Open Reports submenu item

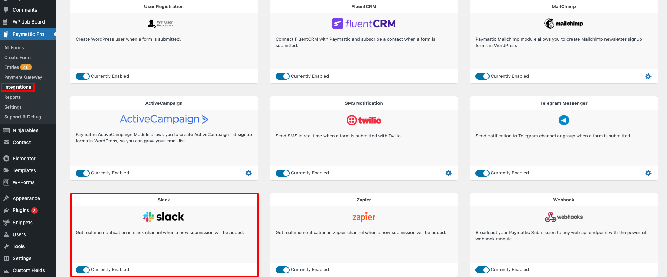(12, 97)
